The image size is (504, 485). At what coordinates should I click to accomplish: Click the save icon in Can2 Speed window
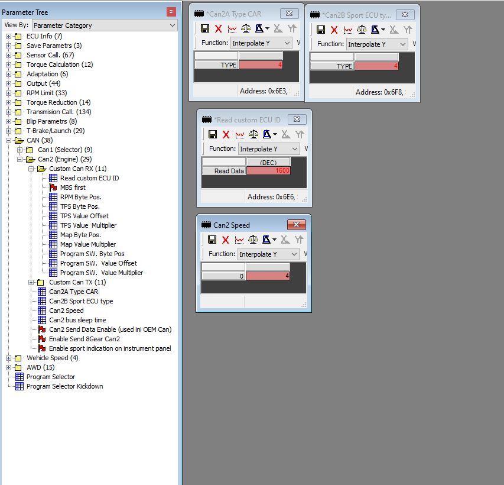[x=213, y=240]
